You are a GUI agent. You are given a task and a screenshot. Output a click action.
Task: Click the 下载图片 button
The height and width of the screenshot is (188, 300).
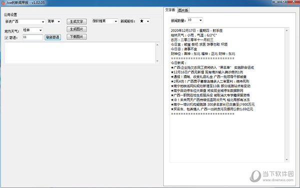(x=76, y=36)
